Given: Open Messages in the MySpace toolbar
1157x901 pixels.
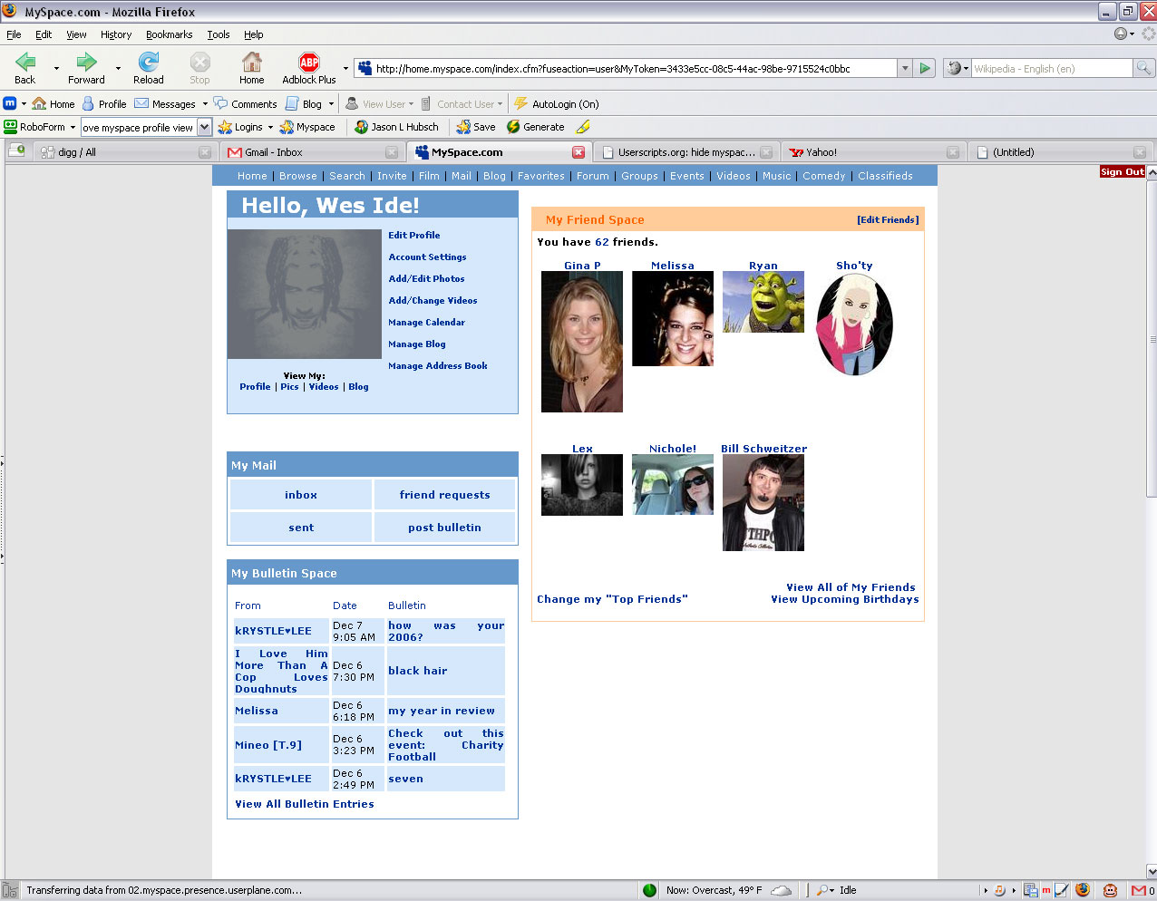Looking at the screenshot, I should click(x=164, y=104).
